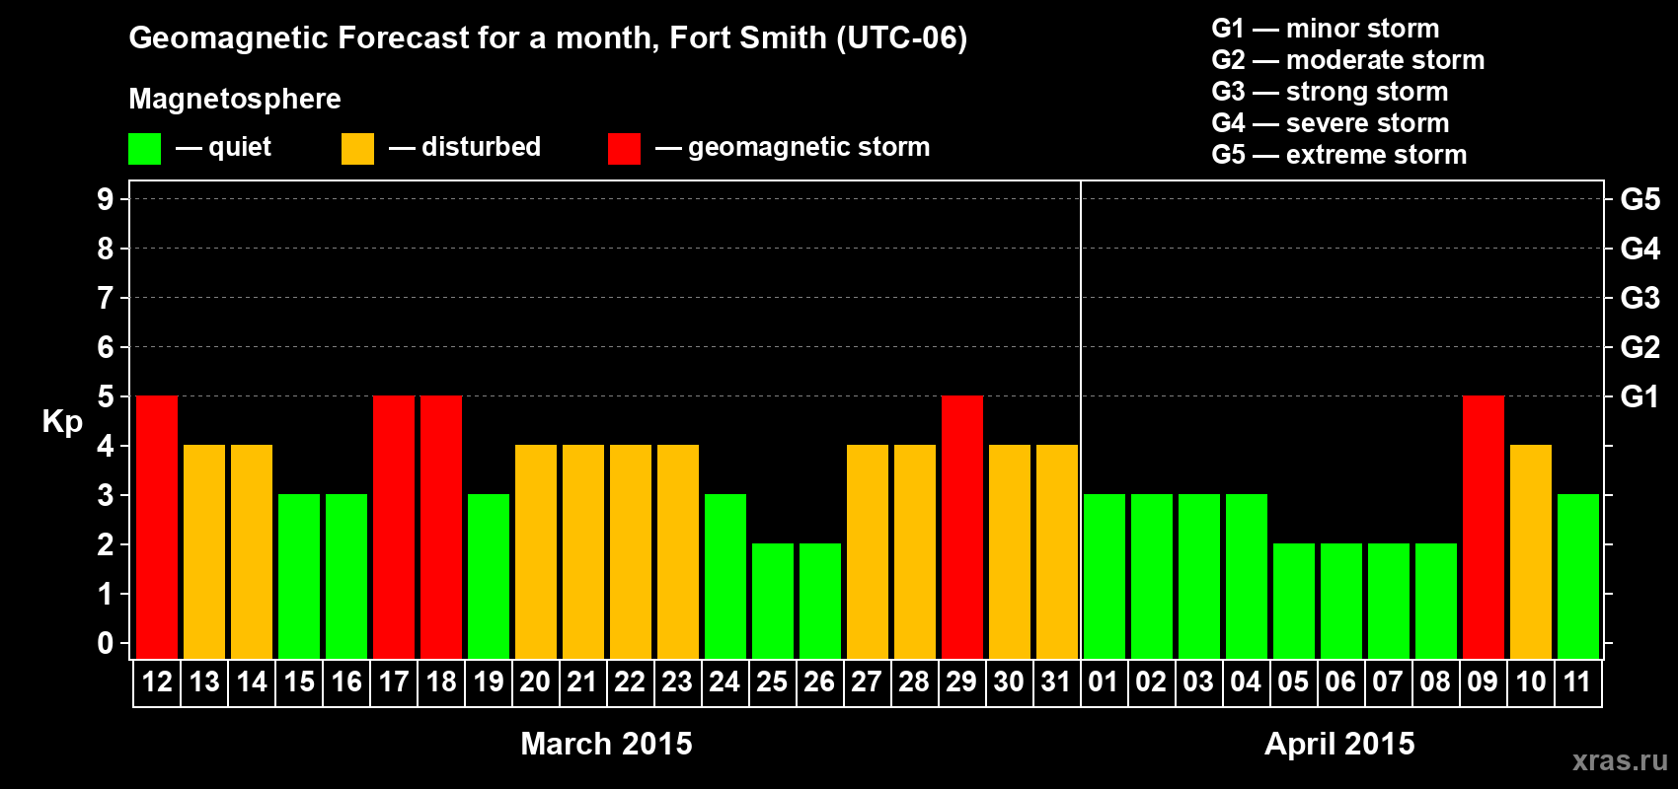Click date label 16 on the axis

click(x=346, y=682)
